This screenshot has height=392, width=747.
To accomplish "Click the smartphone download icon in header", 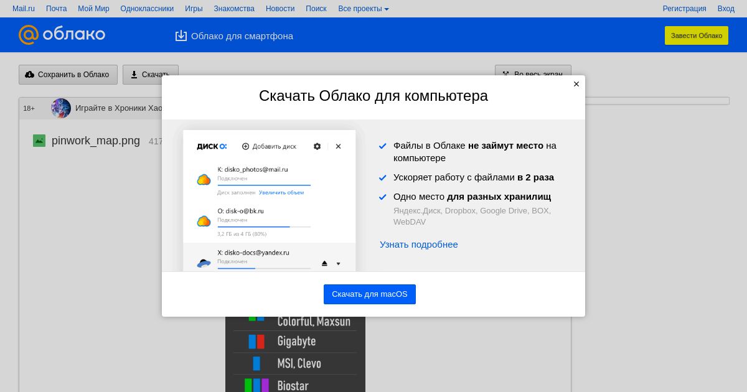I will coord(181,35).
